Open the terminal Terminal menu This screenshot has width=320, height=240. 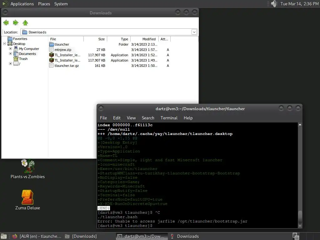tap(169, 118)
